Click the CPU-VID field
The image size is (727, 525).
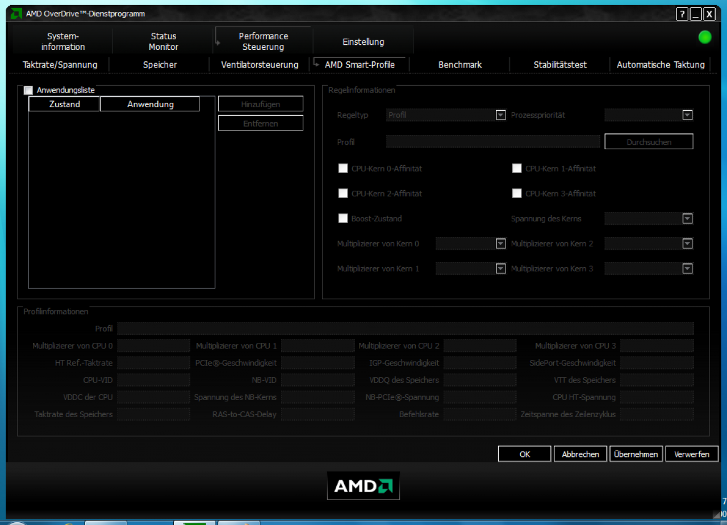pos(153,380)
